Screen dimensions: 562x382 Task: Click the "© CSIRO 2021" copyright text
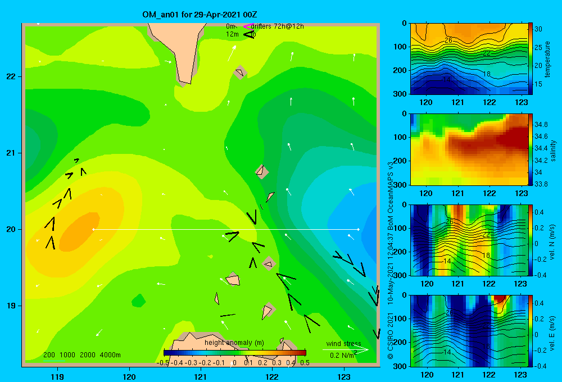point(391,335)
